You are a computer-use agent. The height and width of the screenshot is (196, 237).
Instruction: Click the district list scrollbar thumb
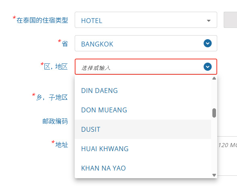214,113
